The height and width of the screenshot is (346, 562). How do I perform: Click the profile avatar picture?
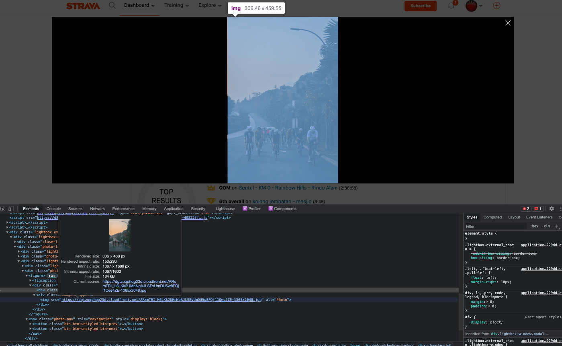click(471, 6)
